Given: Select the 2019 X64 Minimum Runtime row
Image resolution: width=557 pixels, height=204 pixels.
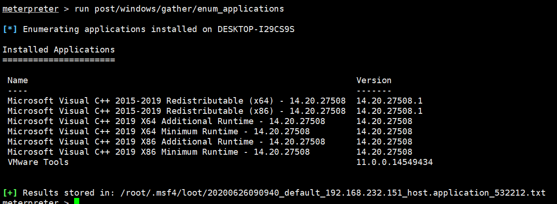Looking at the screenshot, I should pyautogui.click(x=210, y=132).
